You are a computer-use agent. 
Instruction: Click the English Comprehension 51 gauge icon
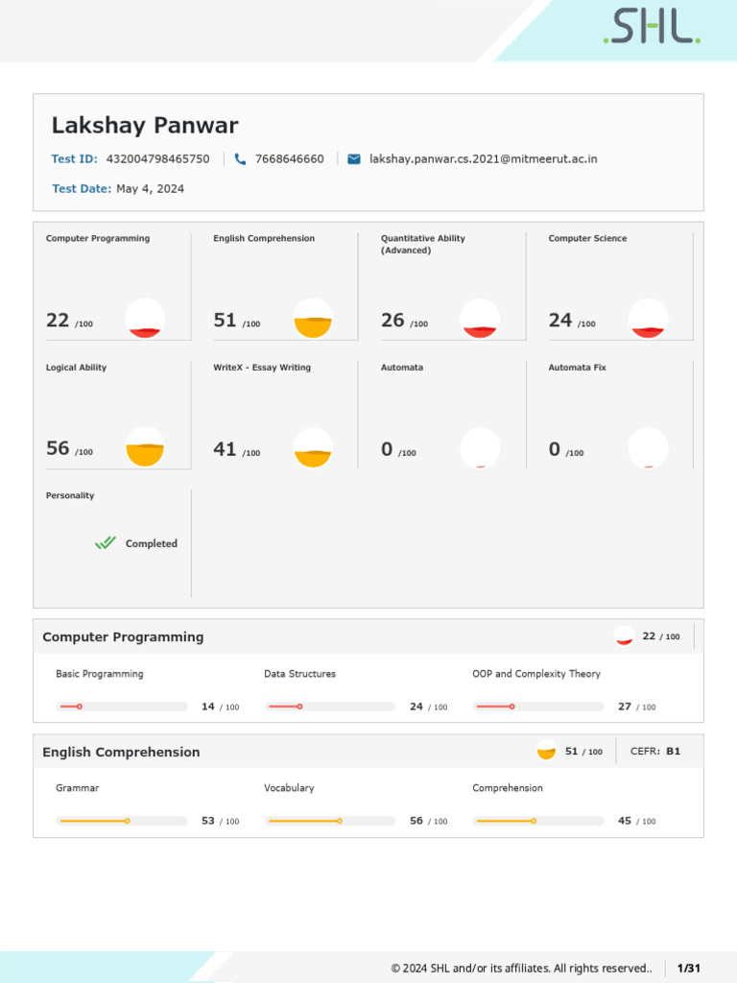(x=313, y=319)
